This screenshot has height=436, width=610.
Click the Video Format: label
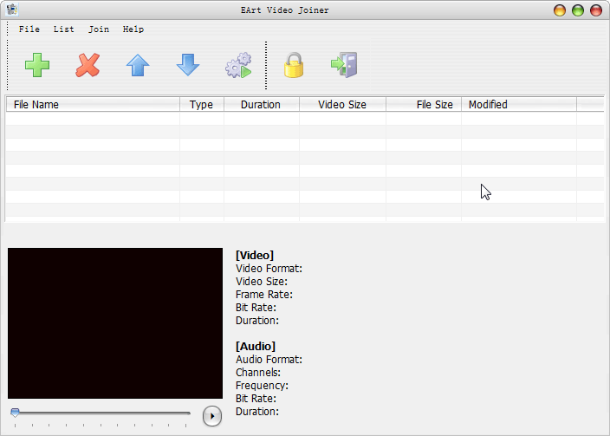click(269, 269)
